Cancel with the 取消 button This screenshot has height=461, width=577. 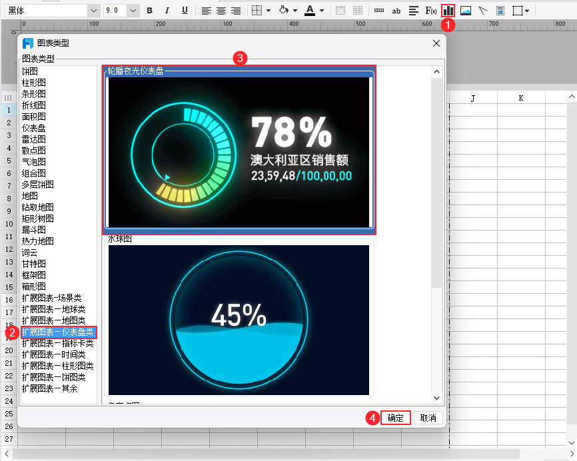tap(428, 418)
